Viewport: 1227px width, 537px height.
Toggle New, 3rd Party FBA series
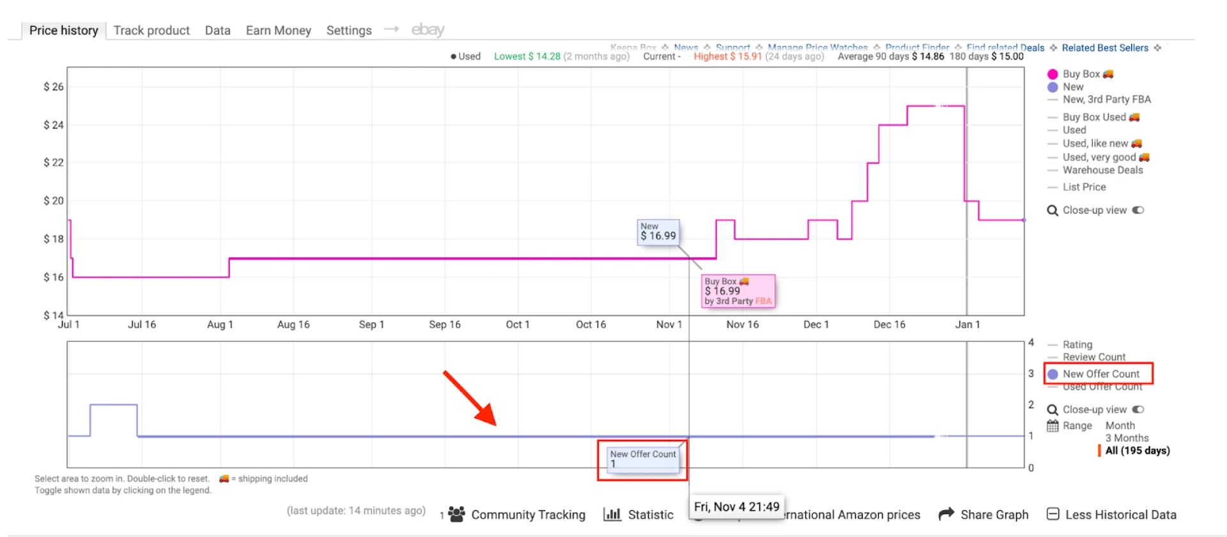coord(1106,99)
